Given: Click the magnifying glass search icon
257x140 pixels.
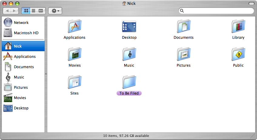Looking at the screenshot, I should [x=182, y=11].
